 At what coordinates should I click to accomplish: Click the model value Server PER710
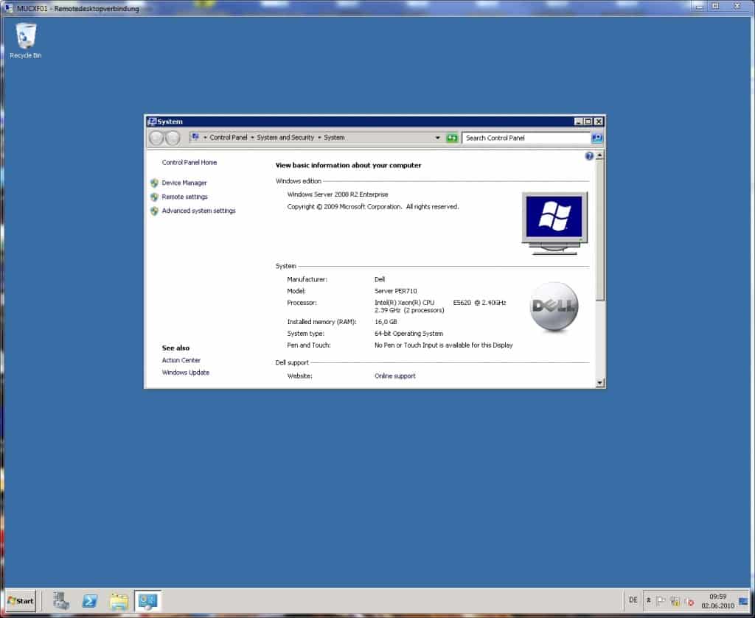(x=396, y=291)
